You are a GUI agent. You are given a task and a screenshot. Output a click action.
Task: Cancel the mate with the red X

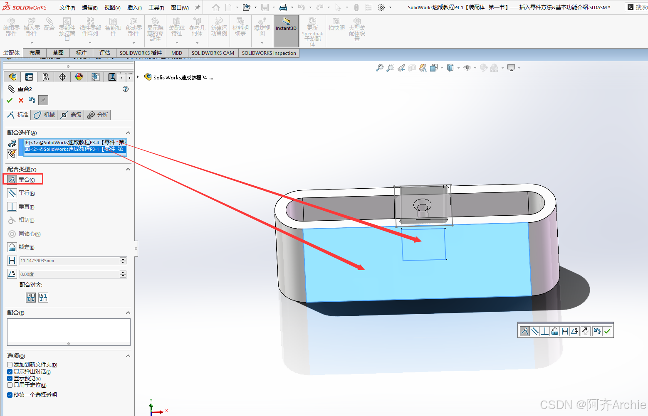(21, 100)
